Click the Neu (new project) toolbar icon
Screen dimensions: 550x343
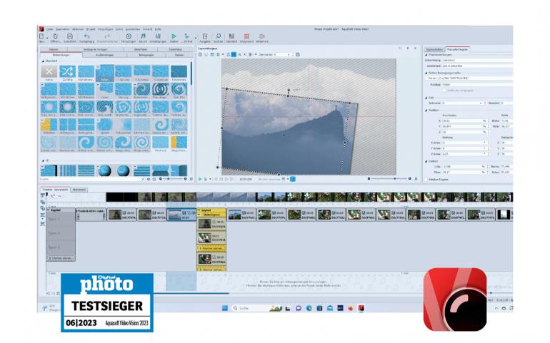pos(41,36)
